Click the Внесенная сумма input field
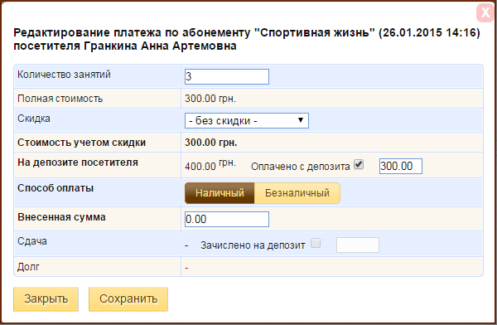Image resolution: width=497 pixels, height=325 pixels. pyautogui.click(x=227, y=219)
